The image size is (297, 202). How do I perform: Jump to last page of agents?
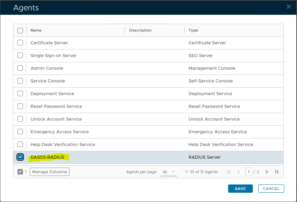[276, 172]
